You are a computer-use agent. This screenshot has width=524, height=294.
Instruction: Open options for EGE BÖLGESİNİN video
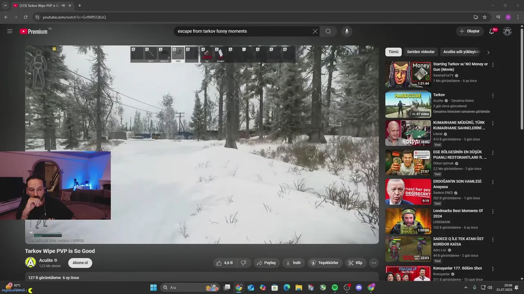[x=493, y=153]
